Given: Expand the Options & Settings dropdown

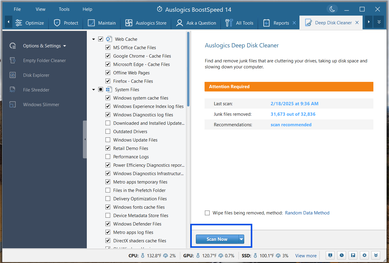Looking at the screenshot, I should coord(44,46).
